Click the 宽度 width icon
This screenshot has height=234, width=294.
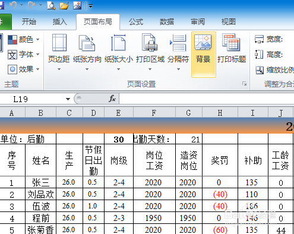259,39
